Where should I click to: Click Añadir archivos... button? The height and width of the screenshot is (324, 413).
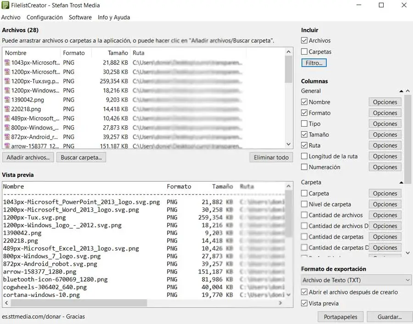(x=28, y=157)
